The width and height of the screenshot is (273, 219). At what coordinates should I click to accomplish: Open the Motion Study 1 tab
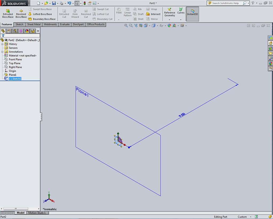tap(37, 213)
